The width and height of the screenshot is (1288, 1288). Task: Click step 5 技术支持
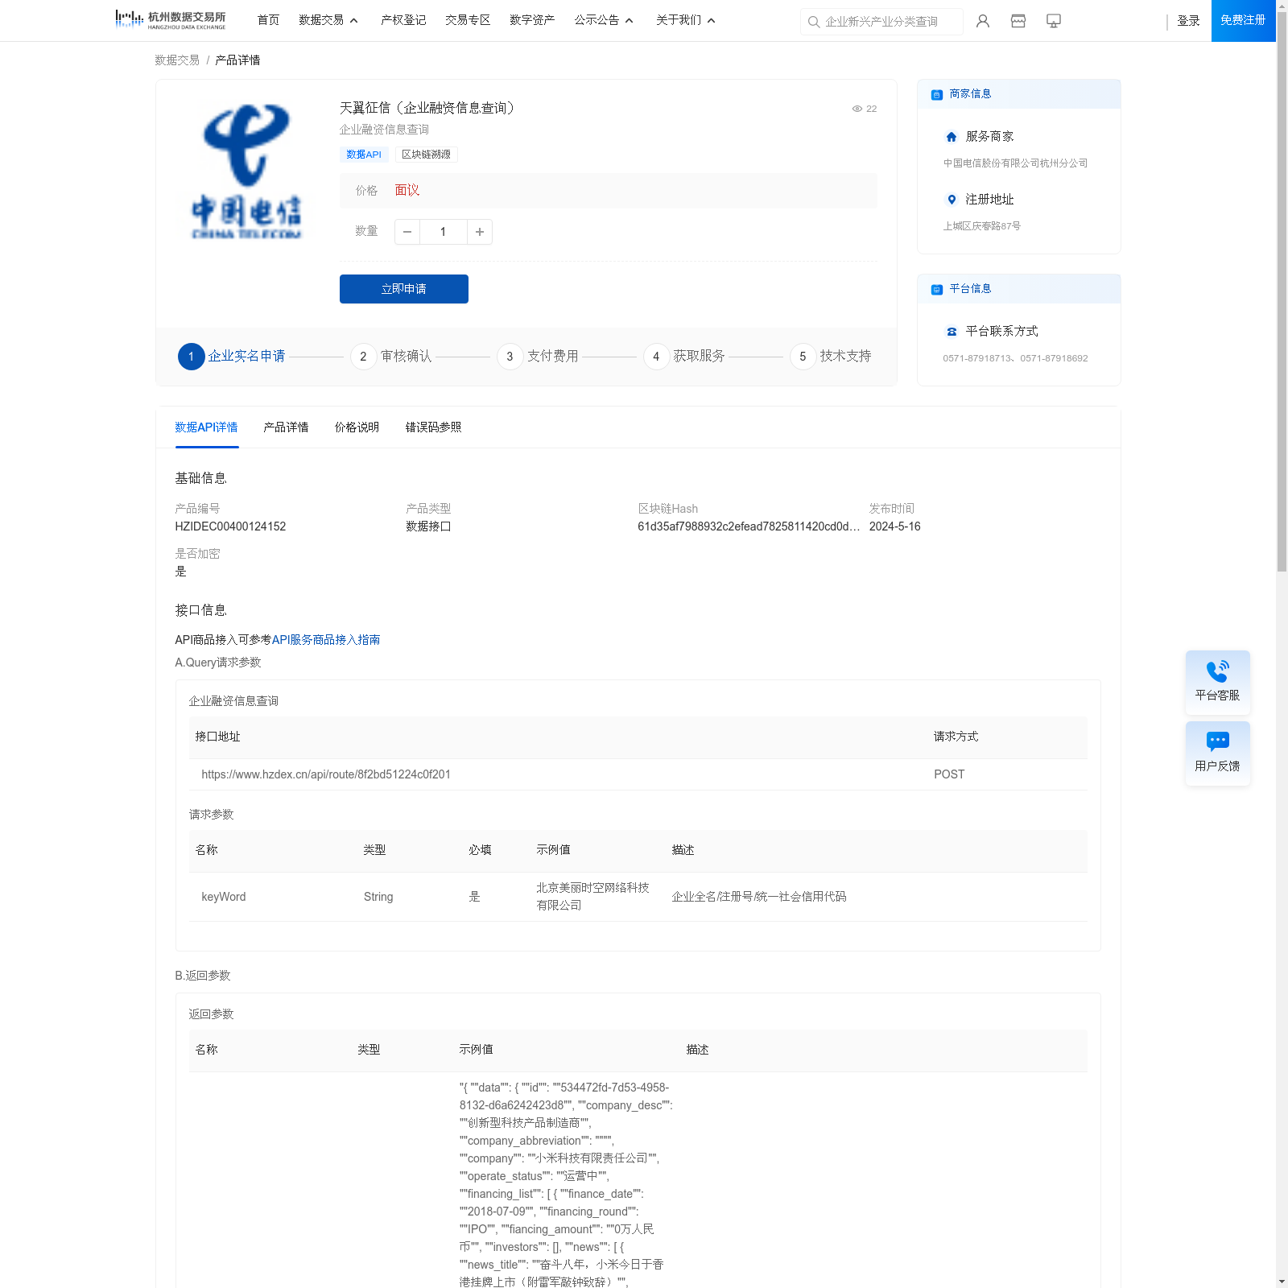click(831, 357)
